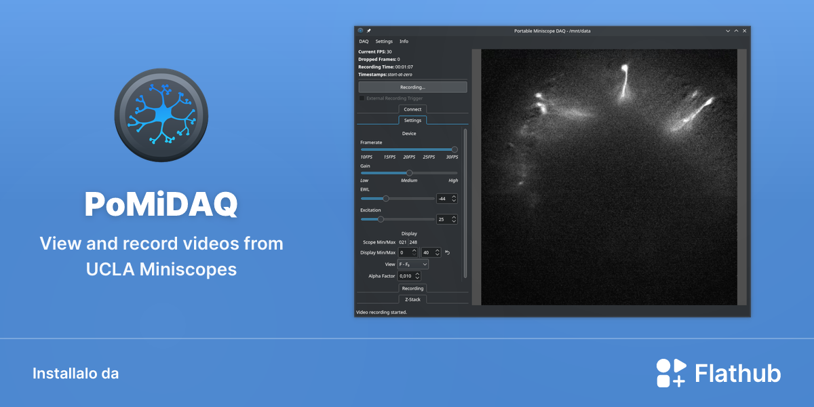Click the "Installalo da" text
The image size is (814, 407).
pyautogui.click(x=75, y=373)
